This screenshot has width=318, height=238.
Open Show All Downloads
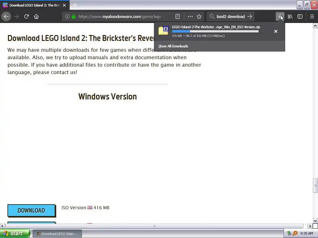[x=173, y=46]
